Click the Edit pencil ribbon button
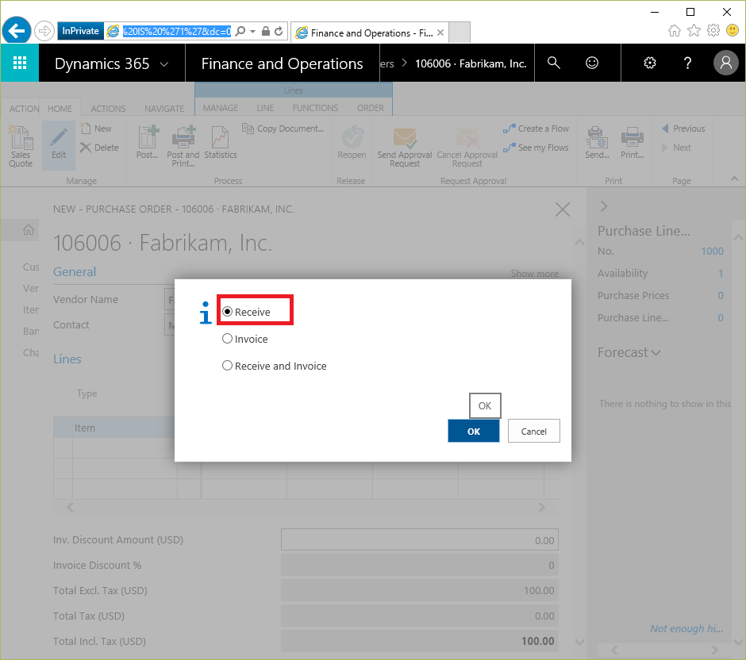 [59, 144]
